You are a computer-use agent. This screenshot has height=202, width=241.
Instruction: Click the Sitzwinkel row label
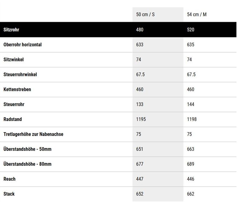(x=14, y=59)
